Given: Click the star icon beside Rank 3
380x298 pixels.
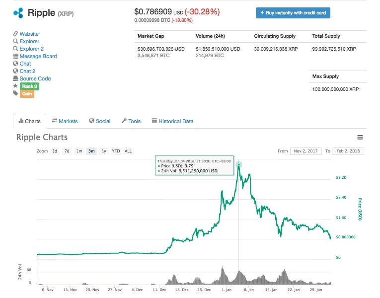Looking at the screenshot, I should 15,86.
